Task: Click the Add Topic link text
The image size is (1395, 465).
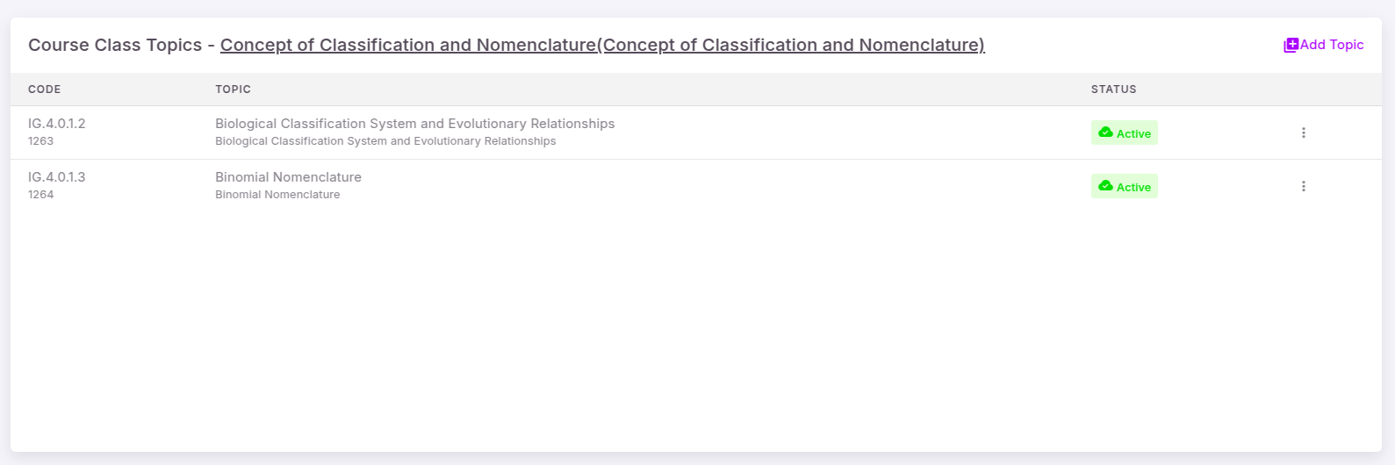Action: [x=1332, y=45]
